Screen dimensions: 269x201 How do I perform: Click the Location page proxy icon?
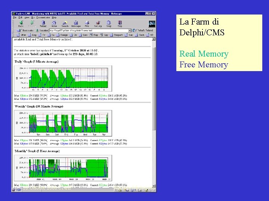click(x=37, y=31)
